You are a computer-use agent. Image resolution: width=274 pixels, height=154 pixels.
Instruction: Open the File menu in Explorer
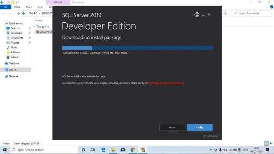[6, 7]
